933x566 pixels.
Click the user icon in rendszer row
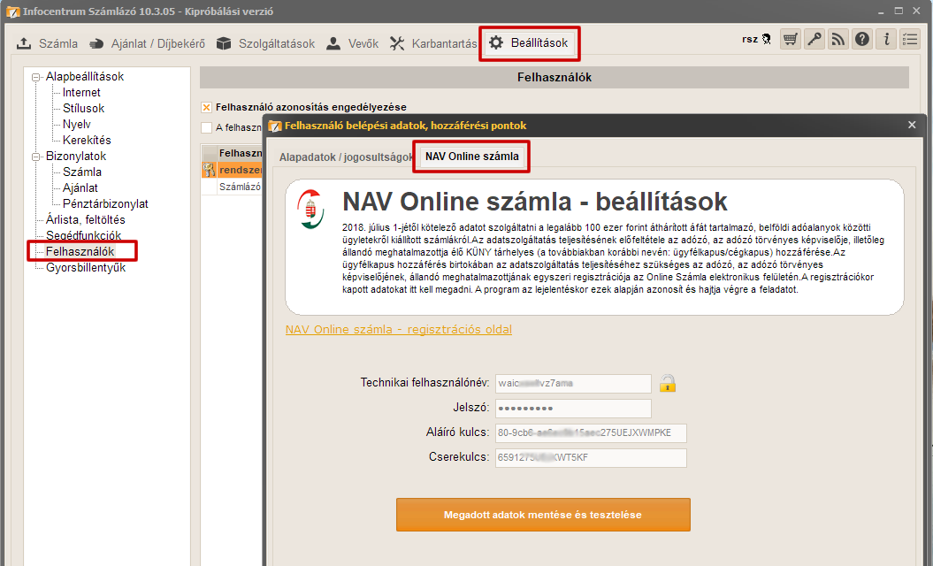pyautogui.click(x=209, y=170)
